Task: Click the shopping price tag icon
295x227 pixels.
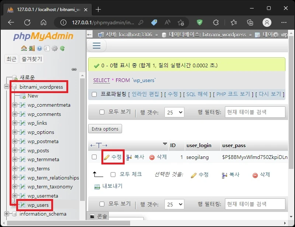Action: click(154, 22)
